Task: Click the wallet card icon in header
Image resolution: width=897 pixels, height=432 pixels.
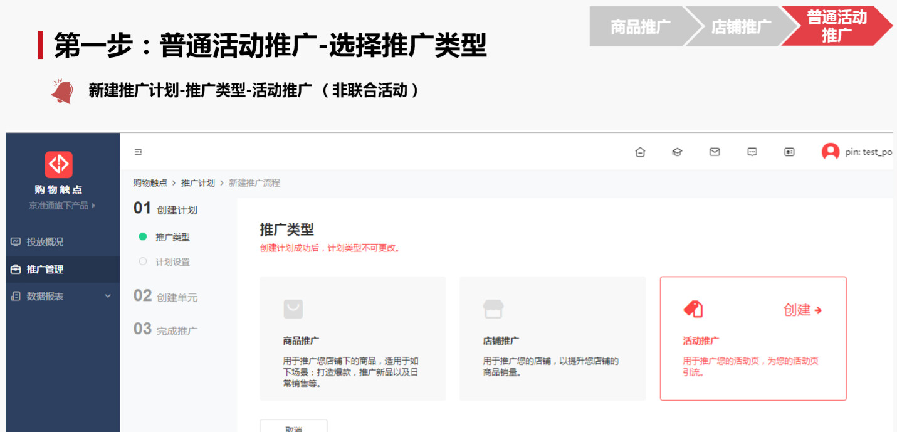Action: [789, 152]
